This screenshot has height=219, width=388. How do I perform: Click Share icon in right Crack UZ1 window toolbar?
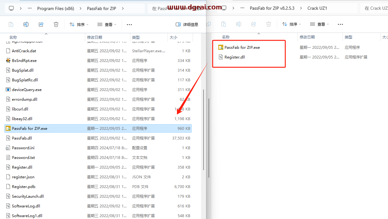254,24
